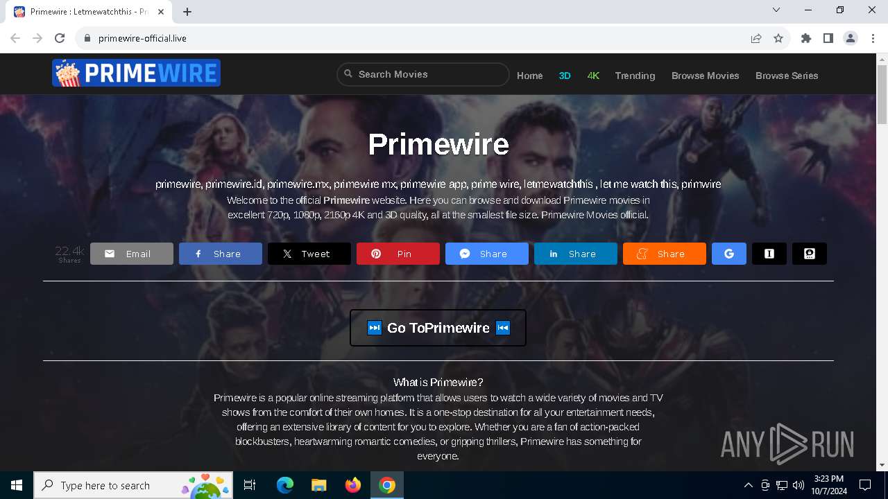Image resolution: width=888 pixels, height=499 pixels.
Task: Click the network tray icon
Action: (x=782, y=485)
